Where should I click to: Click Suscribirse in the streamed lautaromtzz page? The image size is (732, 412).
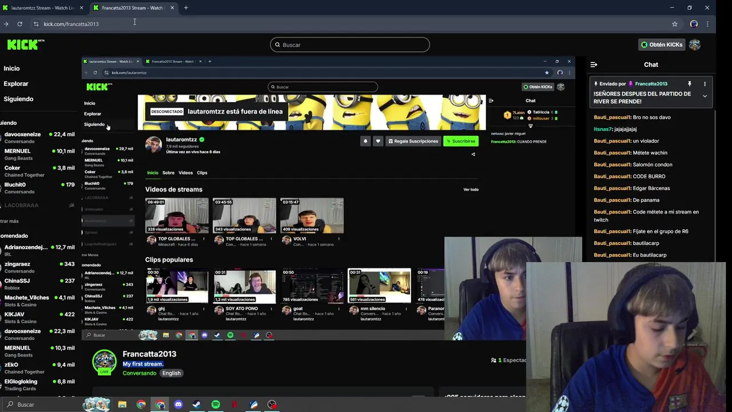coord(461,141)
